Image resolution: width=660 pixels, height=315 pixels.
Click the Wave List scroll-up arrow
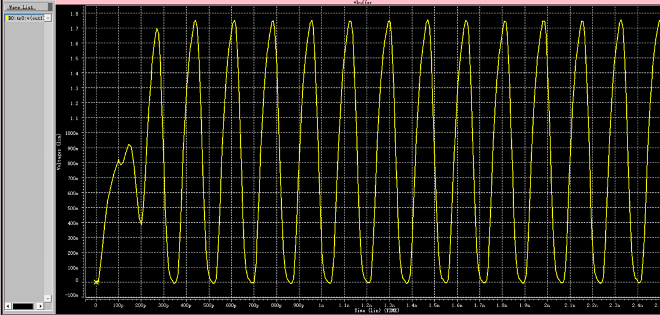point(48,17)
